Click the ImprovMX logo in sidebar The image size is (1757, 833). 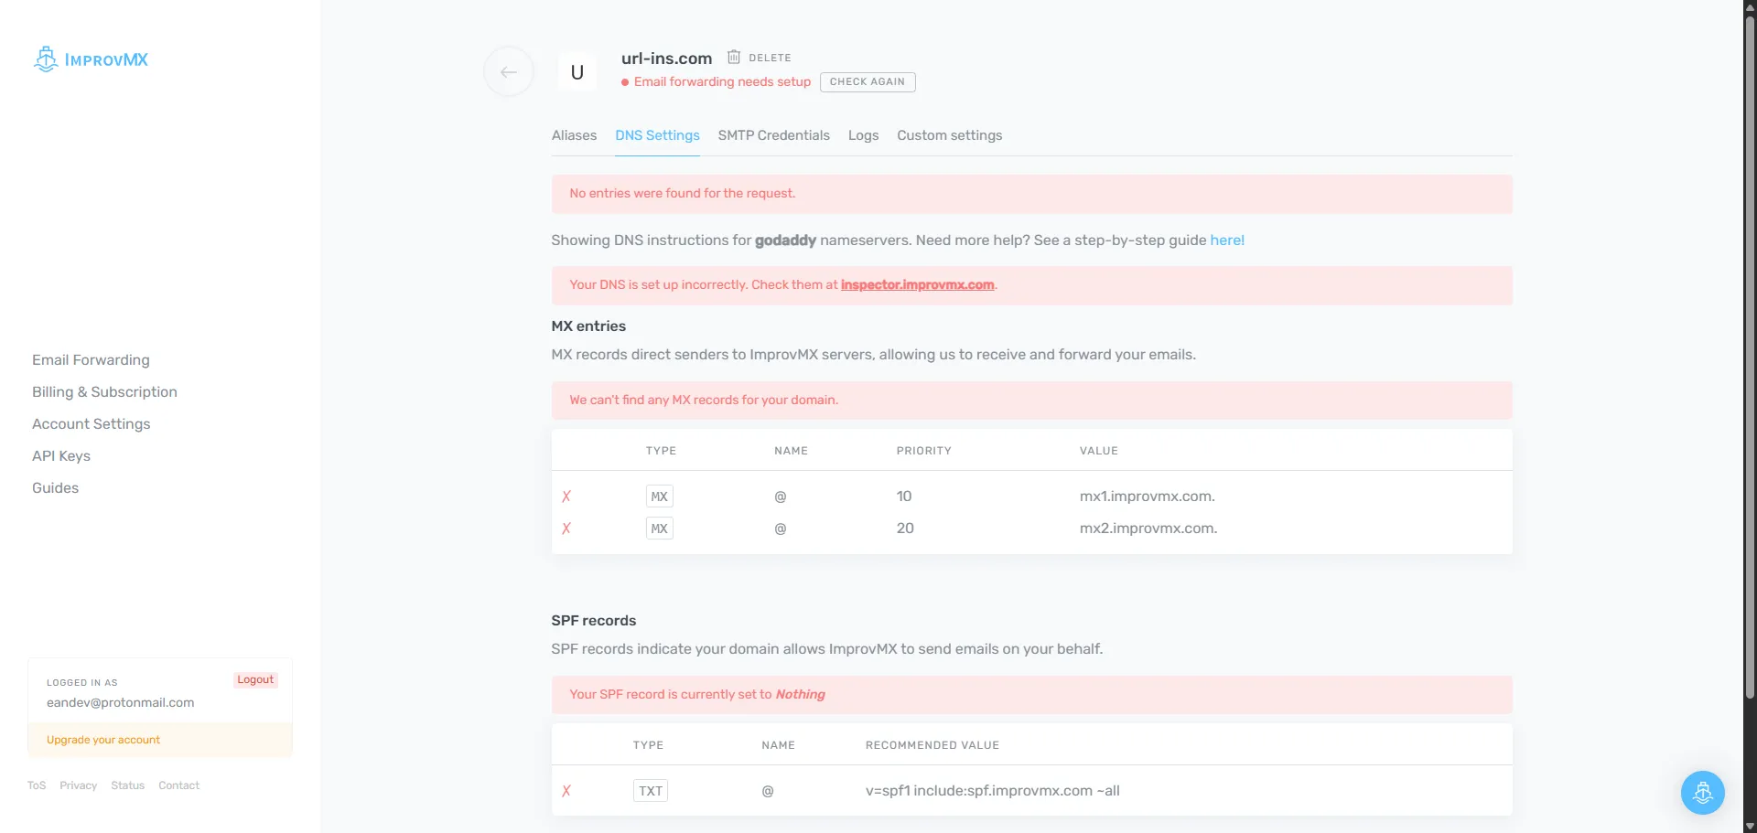pos(91,59)
